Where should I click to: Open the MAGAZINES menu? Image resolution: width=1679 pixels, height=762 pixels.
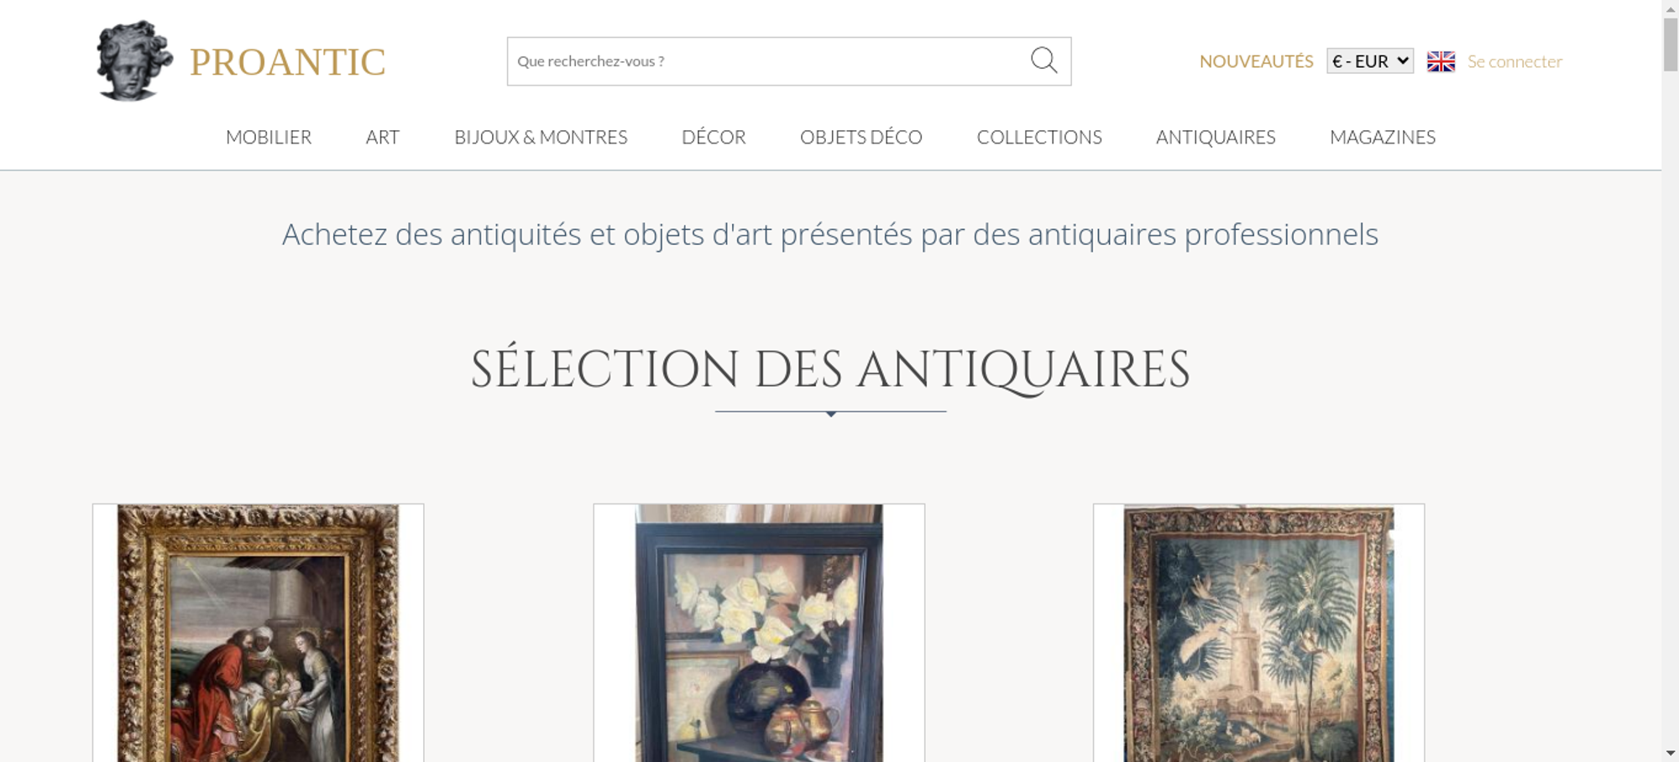(x=1383, y=137)
